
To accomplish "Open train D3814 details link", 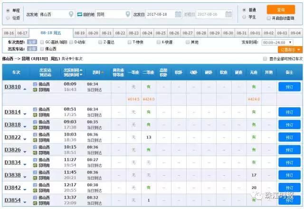I will 13,112.
